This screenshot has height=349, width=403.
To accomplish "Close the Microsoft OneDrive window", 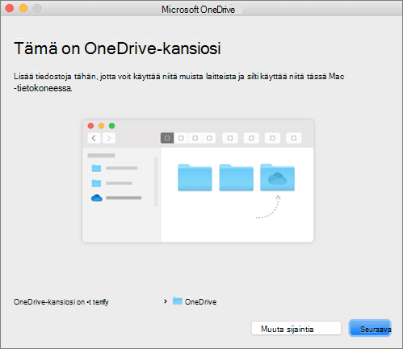I will pos(10,8).
